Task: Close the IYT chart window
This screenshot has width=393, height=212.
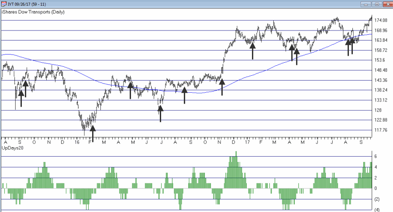Action: click(388, 4)
